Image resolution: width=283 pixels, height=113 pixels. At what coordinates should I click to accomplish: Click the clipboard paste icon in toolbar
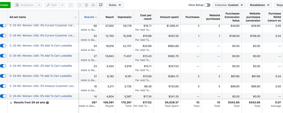click(x=71, y=5)
